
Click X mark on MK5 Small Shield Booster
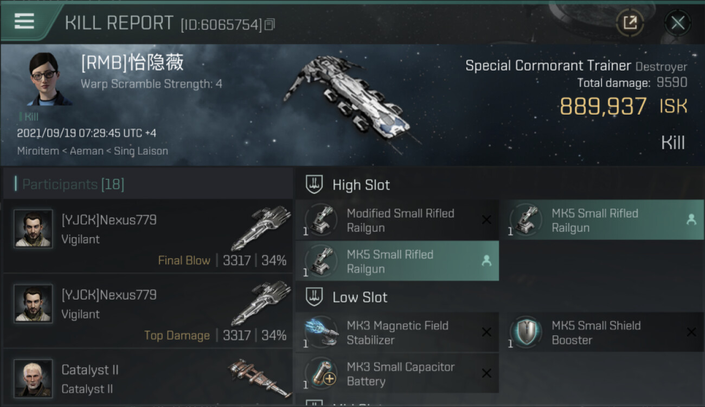691,332
